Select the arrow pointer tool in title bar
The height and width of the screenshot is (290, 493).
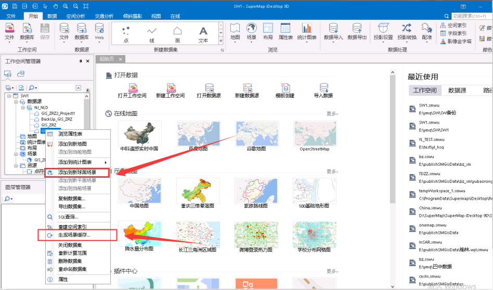(x=45, y=6)
